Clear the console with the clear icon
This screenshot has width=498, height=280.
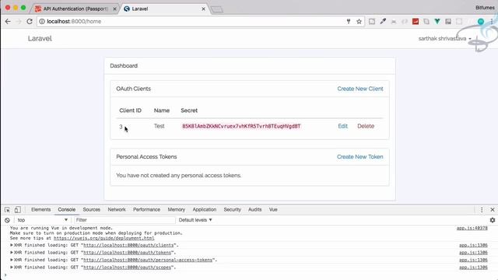(x=7, y=220)
